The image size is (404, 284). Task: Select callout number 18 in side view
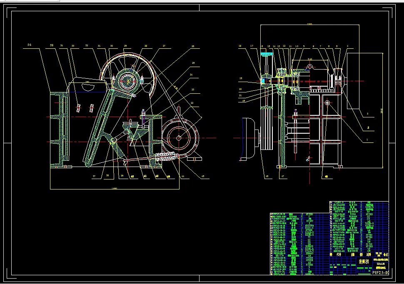[240, 46]
